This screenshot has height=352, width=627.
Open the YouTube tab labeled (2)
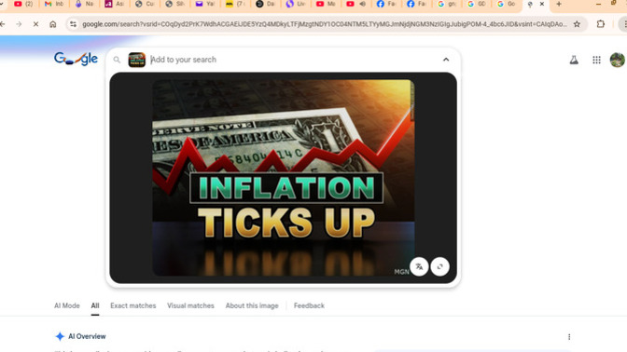coord(24,4)
